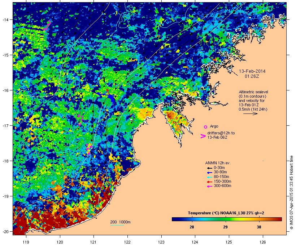
Task: Click the 0.5m/s velocity scale arrow
Action: pos(251,113)
